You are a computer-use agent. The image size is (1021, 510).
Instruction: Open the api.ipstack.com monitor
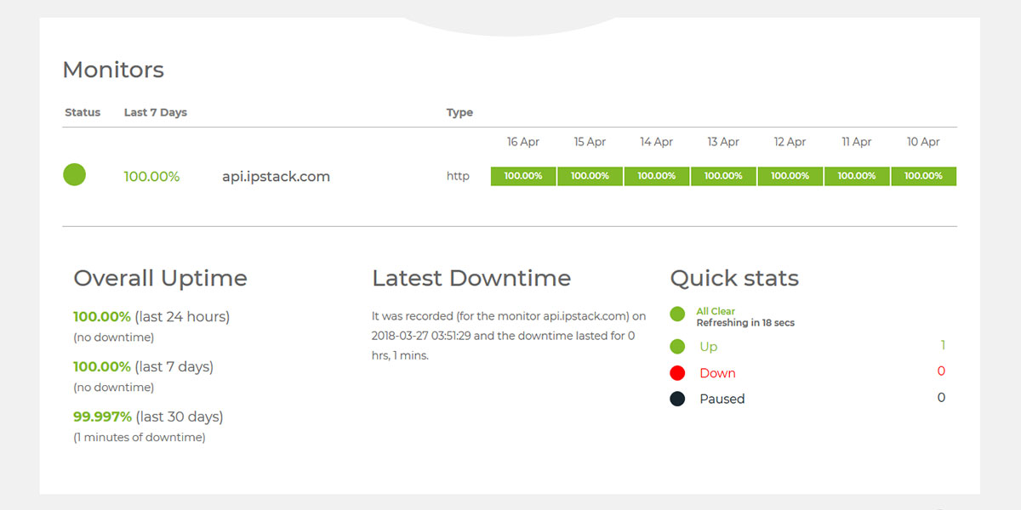[276, 177]
